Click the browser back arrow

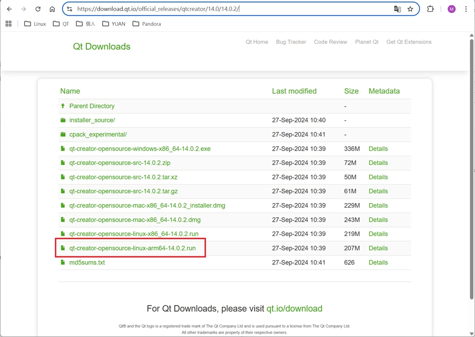[x=9, y=9]
